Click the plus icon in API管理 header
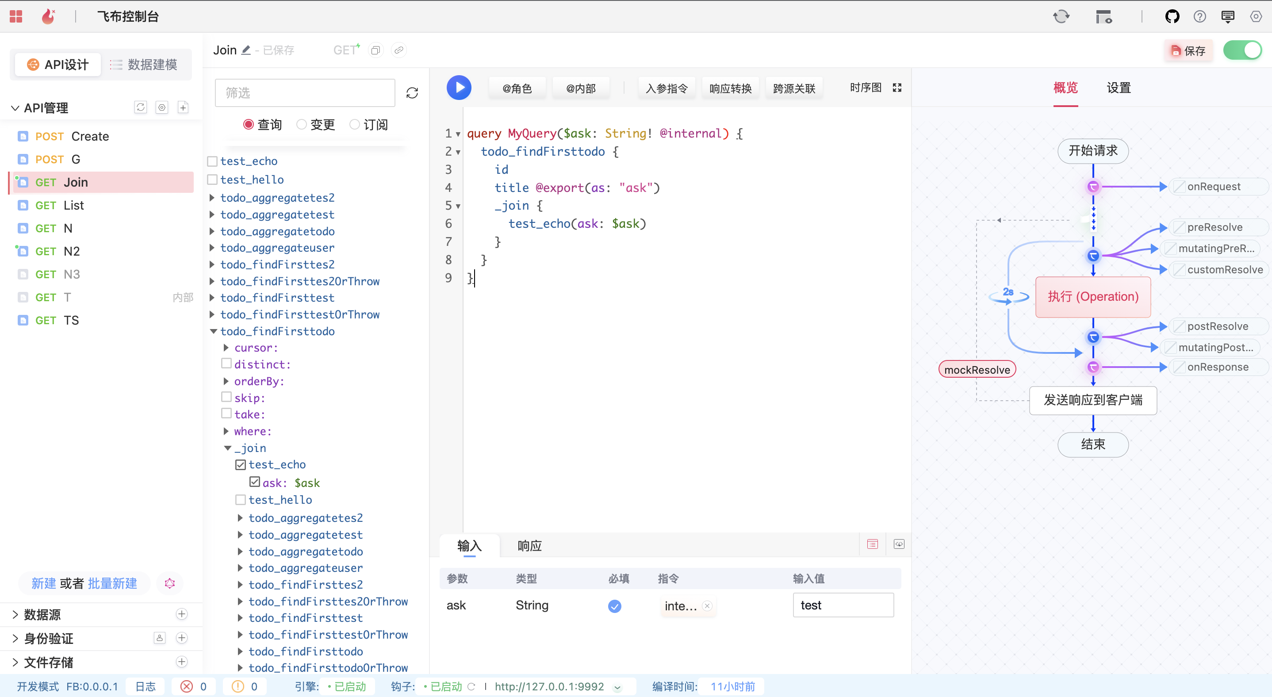This screenshot has width=1272, height=697. pyautogui.click(x=183, y=107)
